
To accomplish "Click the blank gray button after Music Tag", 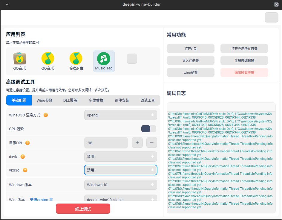I will (132, 59).
